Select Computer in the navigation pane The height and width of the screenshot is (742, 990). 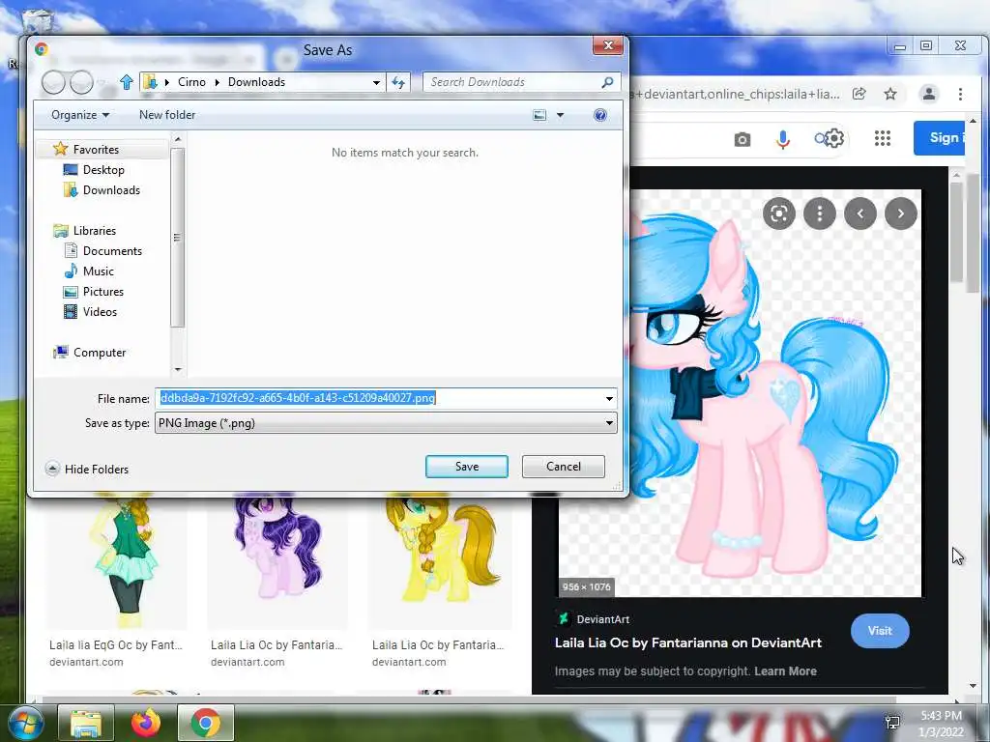[x=100, y=352]
